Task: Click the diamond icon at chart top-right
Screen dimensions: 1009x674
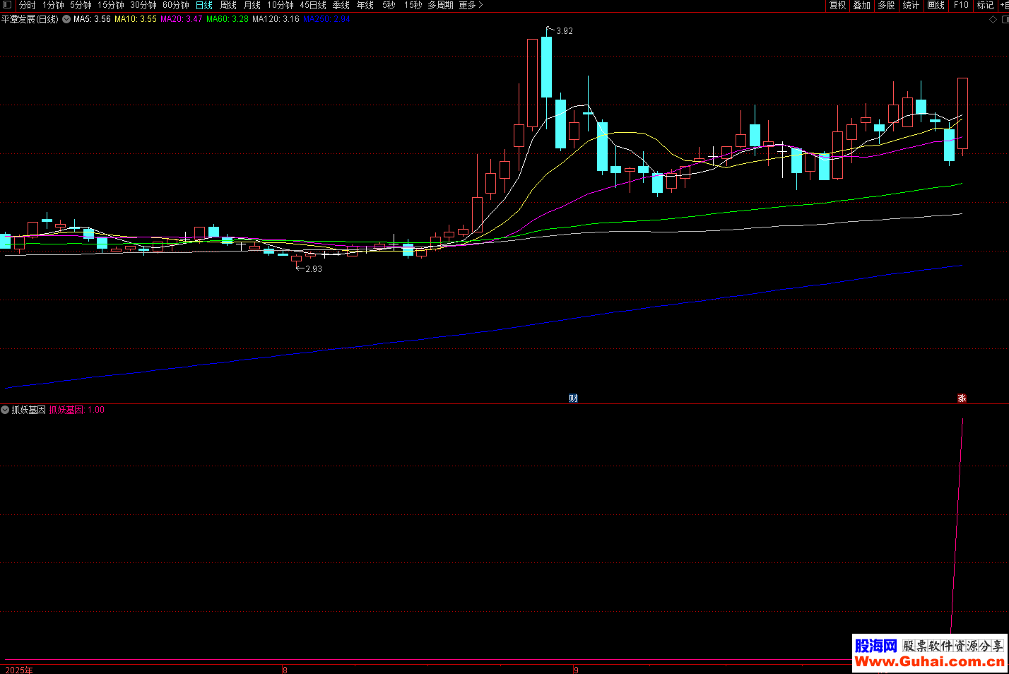Action: click(x=993, y=19)
